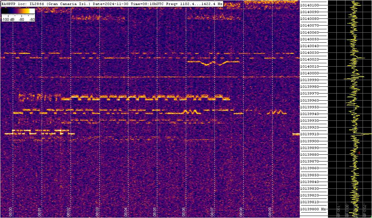This screenshot has height=218, width=372.
Task: Click the 10139890 frequency label
Action: 309,148
